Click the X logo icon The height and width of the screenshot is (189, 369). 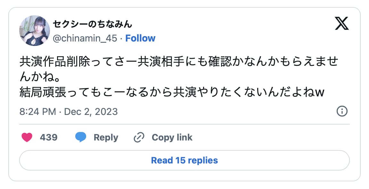tap(342, 23)
